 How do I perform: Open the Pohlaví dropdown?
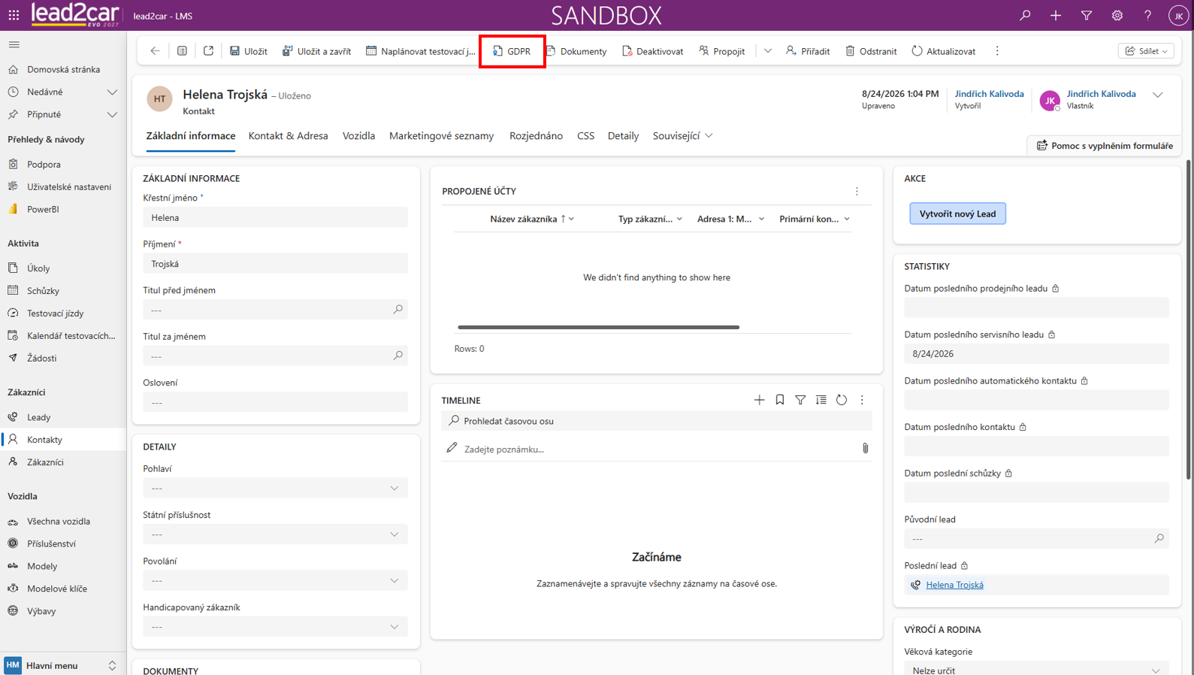click(275, 489)
